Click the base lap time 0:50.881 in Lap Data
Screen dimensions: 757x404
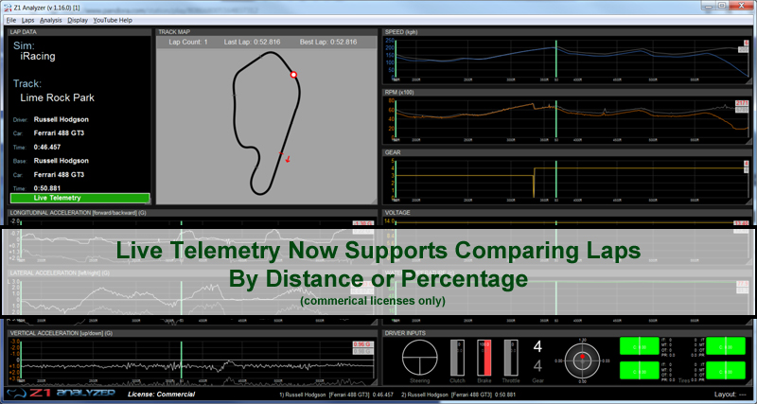point(47,188)
